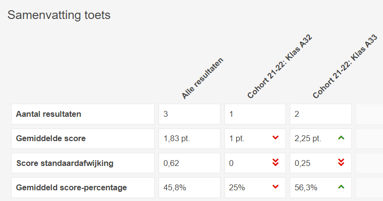Click double red arrow next to 0,25
Screen dimensions: 383x201
[341, 163]
